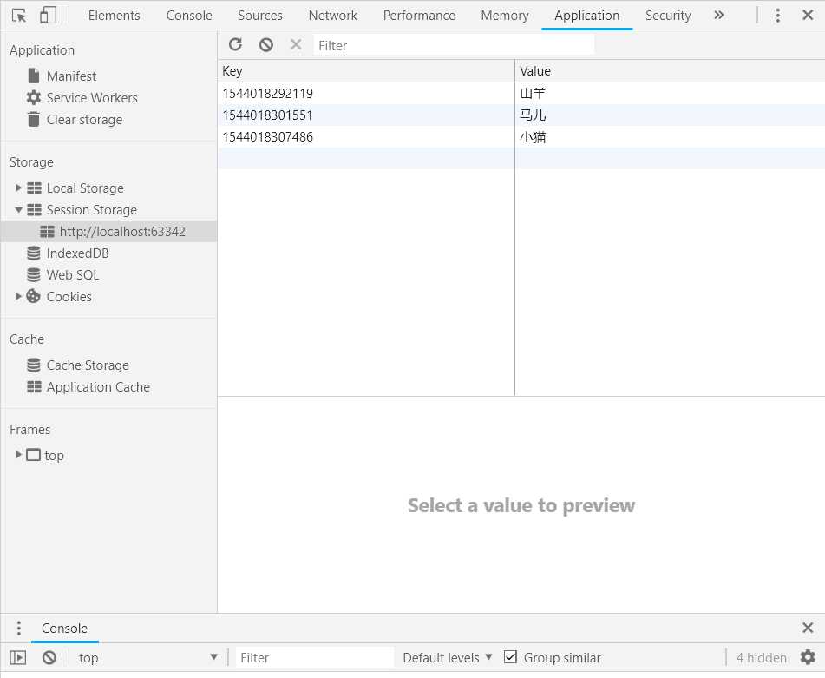Select the Manifest sidebar item
Viewport: 825px width, 678px height.
coord(71,76)
